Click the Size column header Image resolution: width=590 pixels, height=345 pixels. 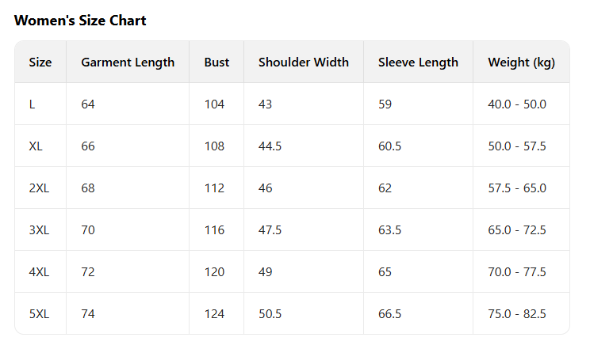tap(40, 63)
